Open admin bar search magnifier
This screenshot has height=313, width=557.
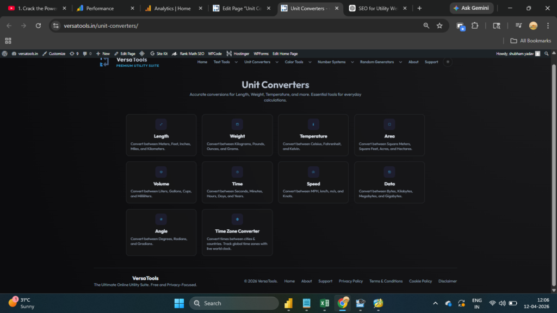pos(546,54)
